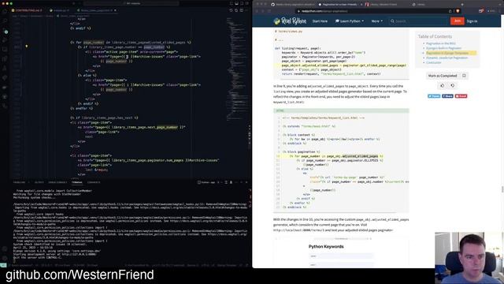
Task: Click the Mark as Completed button
Action: [x=443, y=76]
